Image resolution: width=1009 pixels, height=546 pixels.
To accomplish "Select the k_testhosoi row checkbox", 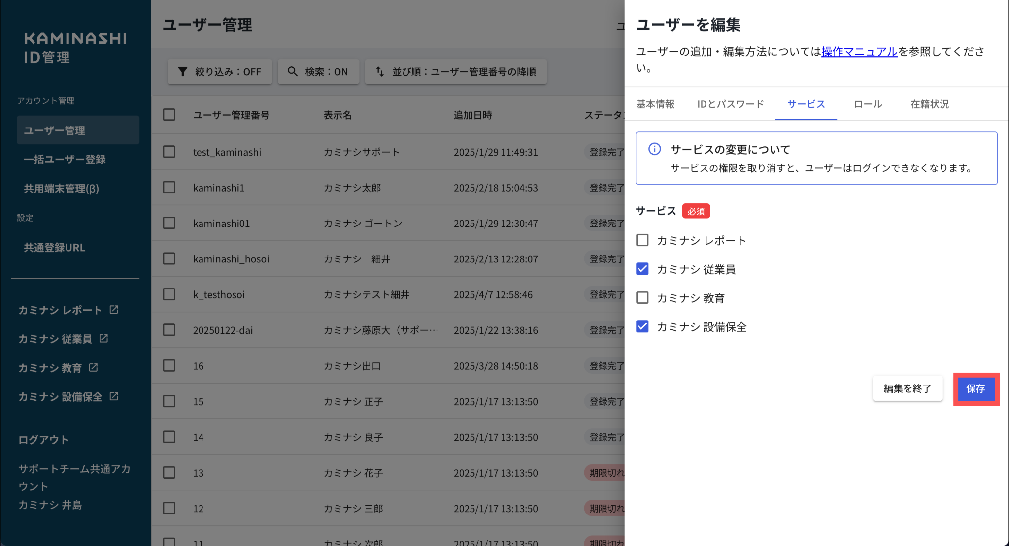I will click(x=169, y=294).
